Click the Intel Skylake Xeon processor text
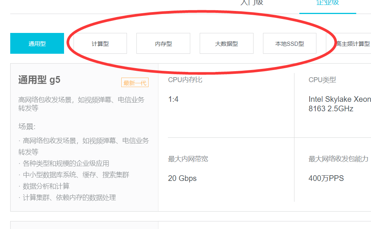The image size is (371, 229). 339,104
